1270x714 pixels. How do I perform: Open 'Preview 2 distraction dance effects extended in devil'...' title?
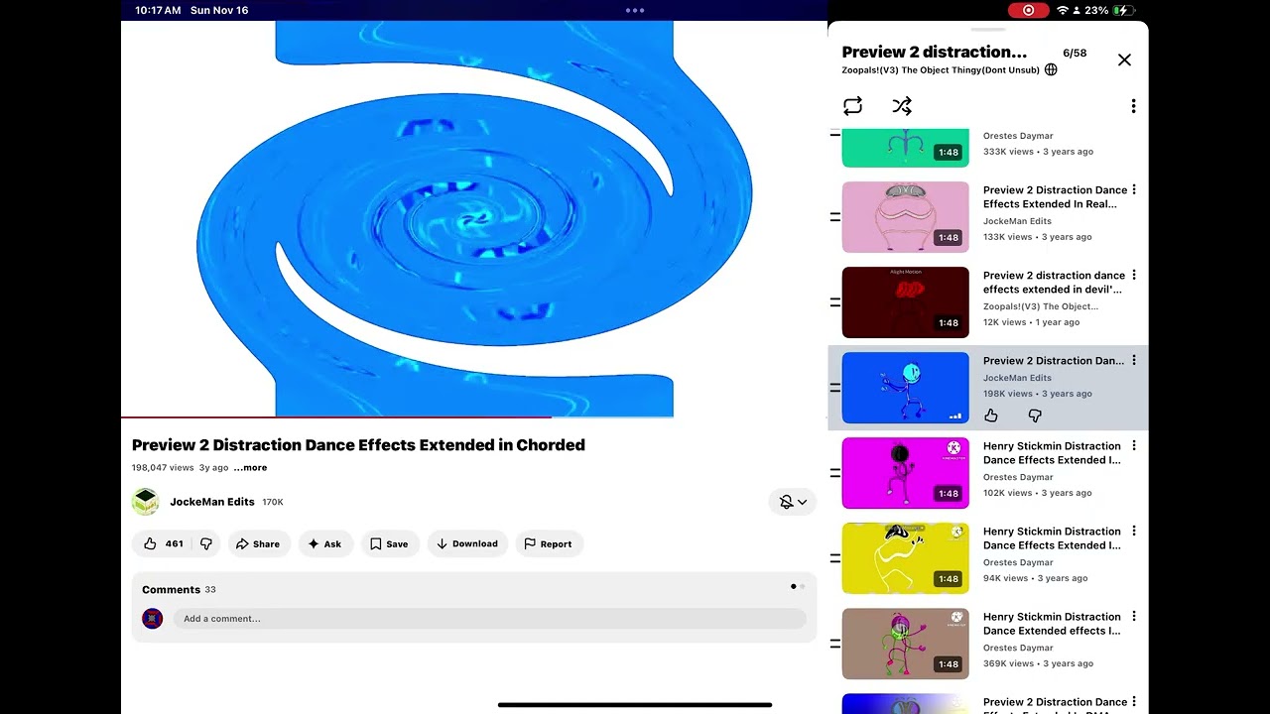point(1055,283)
